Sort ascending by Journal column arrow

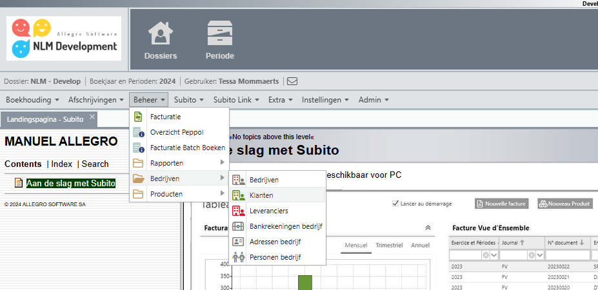tap(522, 242)
